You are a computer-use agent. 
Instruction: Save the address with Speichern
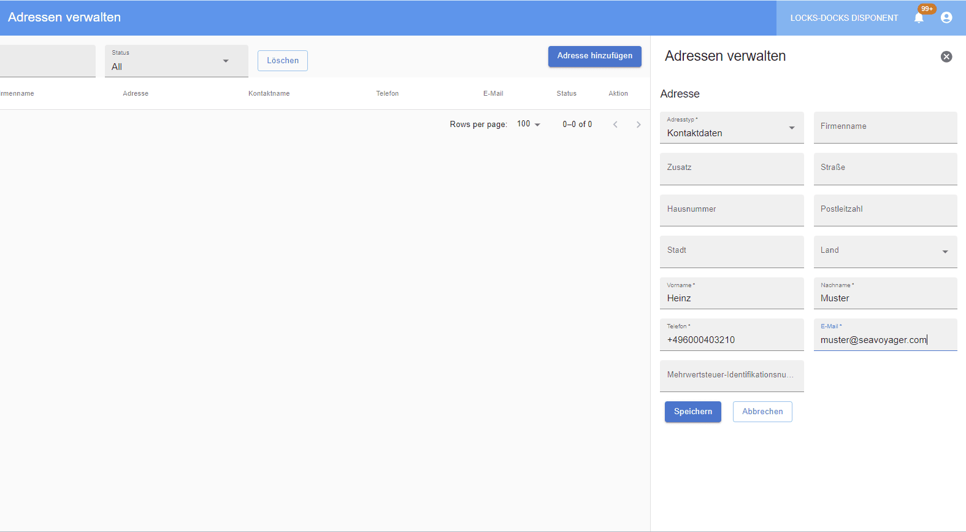pyautogui.click(x=693, y=412)
